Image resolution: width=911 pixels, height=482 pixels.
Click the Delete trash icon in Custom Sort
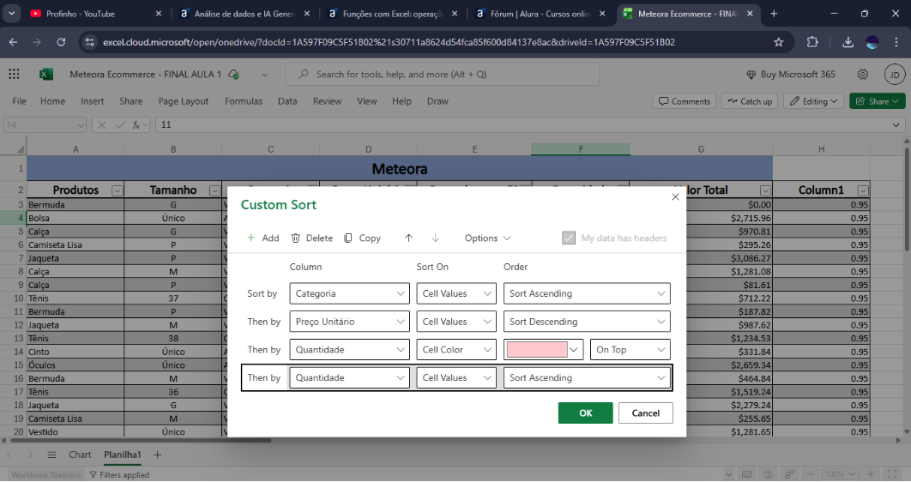(296, 238)
